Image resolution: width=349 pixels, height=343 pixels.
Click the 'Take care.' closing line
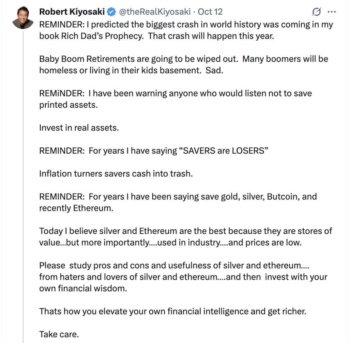point(59,334)
